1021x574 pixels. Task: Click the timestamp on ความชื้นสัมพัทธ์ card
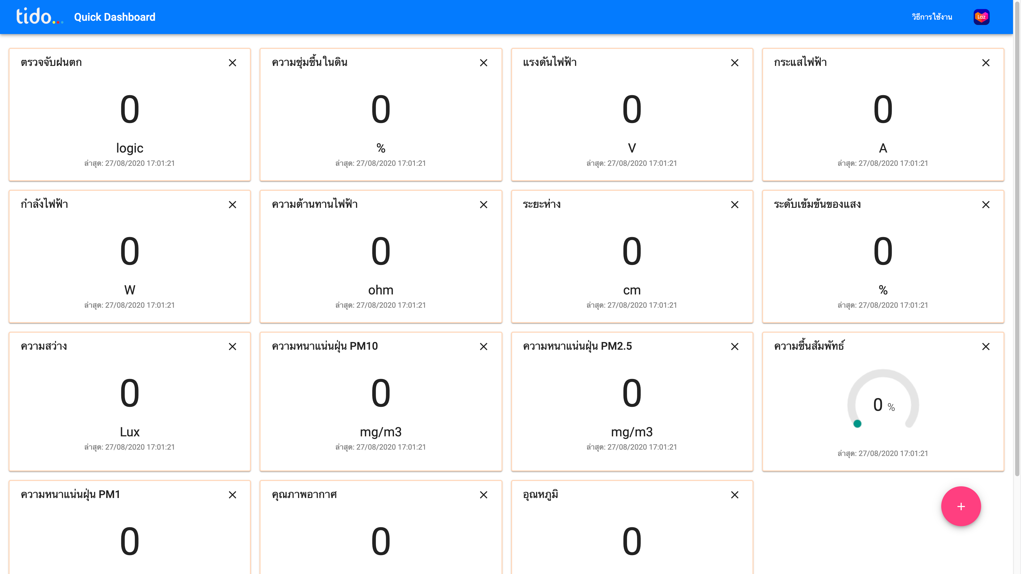(x=883, y=453)
